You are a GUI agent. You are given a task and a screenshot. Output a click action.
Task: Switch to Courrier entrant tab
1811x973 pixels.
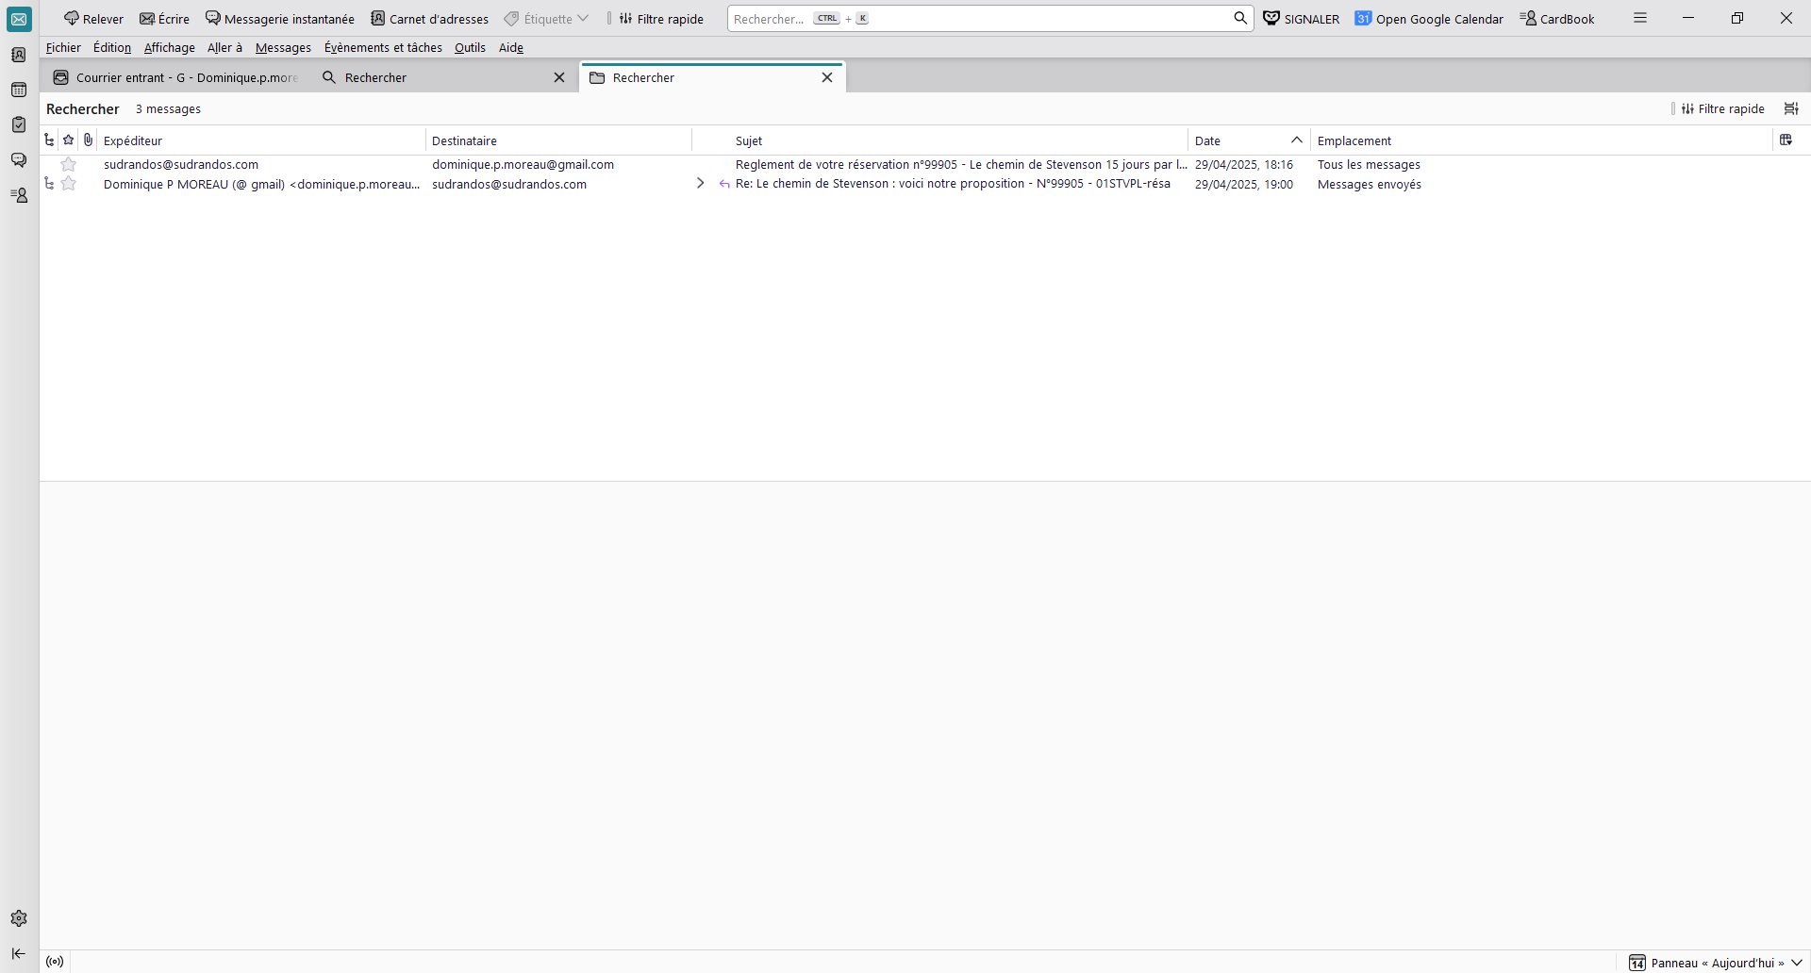click(176, 77)
